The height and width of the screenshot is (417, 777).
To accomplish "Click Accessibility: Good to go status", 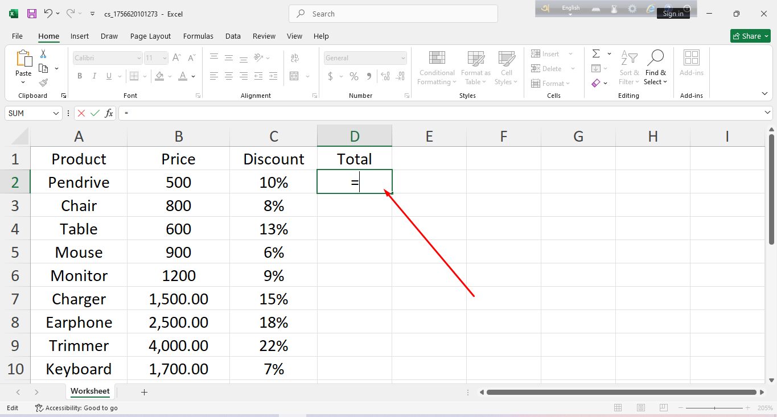I will tap(76, 408).
